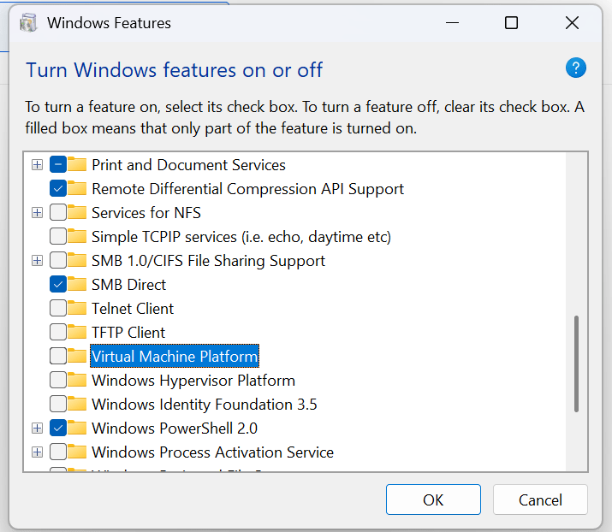Select the SMB Direct label
612x532 pixels.
click(128, 285)
